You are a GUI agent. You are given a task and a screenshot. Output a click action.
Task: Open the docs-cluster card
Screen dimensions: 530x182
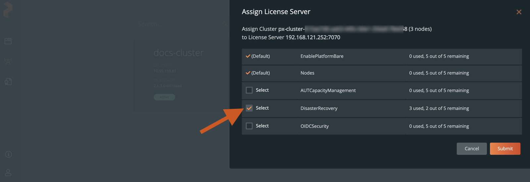(182, 76)
